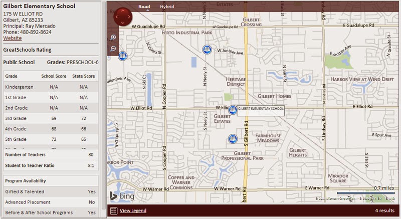Click the Gilbert Homes map label

coord(274,96)
